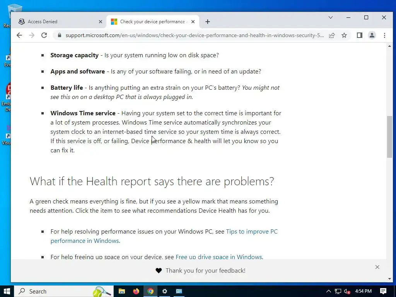Launch Firefox from the taskbar
Screen dimensions: 396x297
[x=136, y=291]
